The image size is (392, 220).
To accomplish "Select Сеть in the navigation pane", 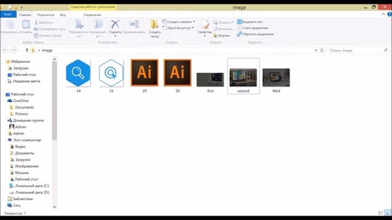I will click(x=14, y=205).
